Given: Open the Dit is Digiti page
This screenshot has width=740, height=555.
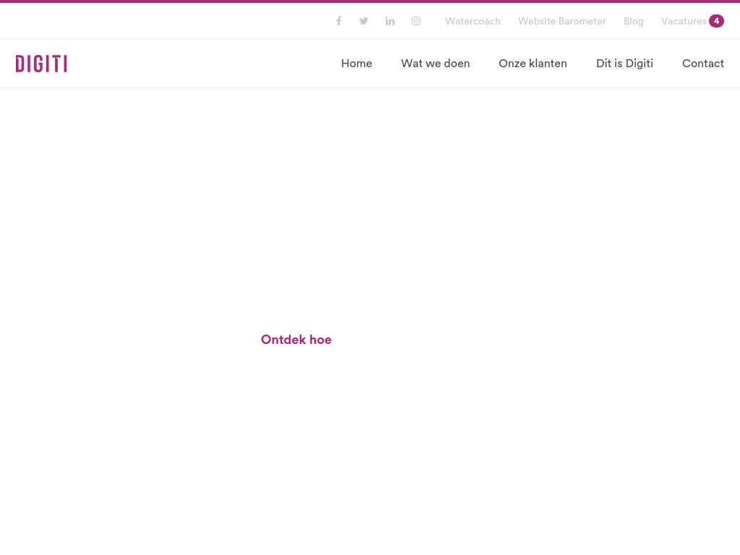Looking at the screenshot, I should point(624,64).
